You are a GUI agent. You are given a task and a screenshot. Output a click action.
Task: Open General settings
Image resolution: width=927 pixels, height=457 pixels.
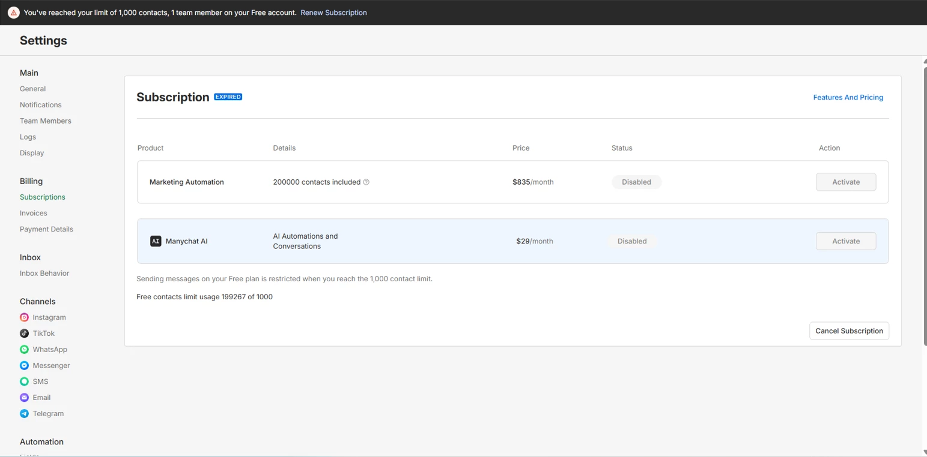click(32, 89)
